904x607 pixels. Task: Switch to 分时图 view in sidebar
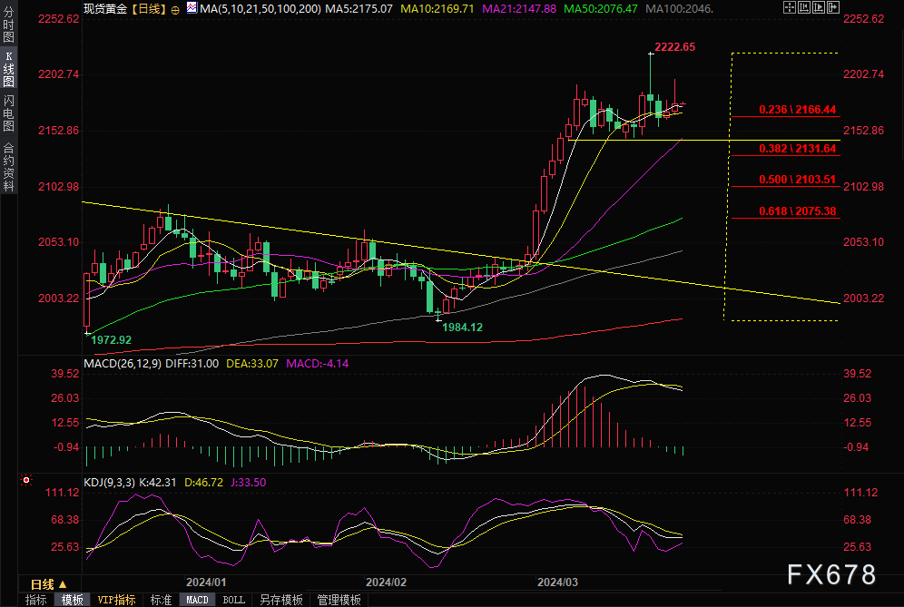tap(8, 27)
